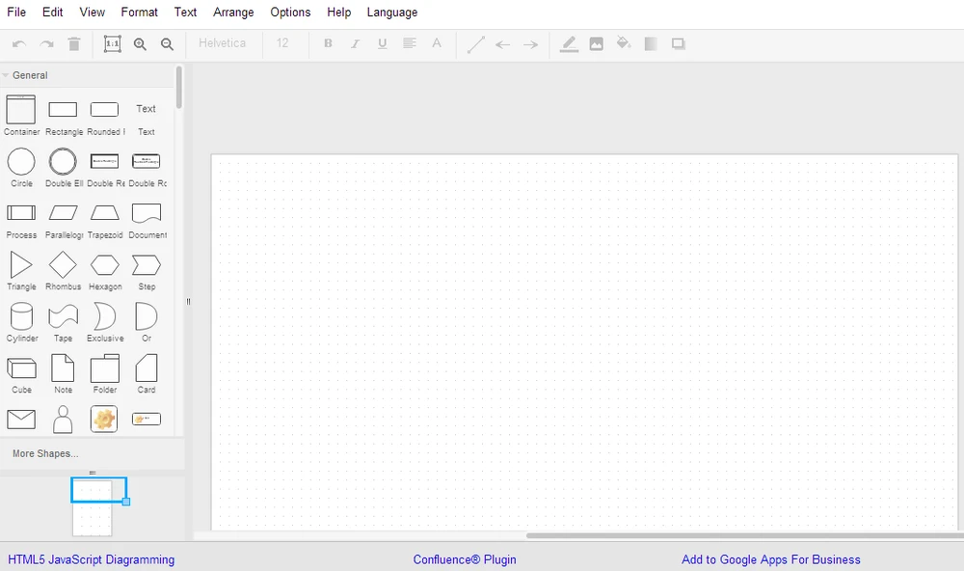Open the font size 12 dropdown
964x571 pixels.
point(281,43)
